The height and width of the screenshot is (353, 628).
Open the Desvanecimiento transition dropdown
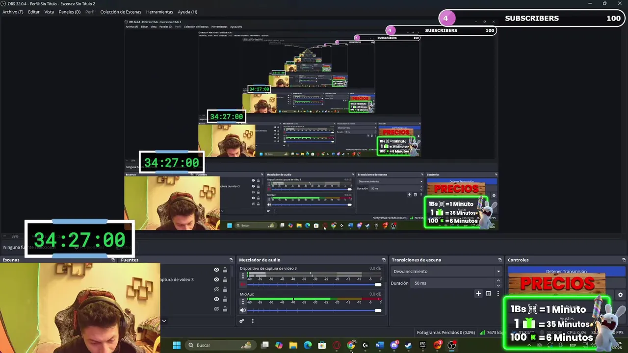click(x=447, y=271)
